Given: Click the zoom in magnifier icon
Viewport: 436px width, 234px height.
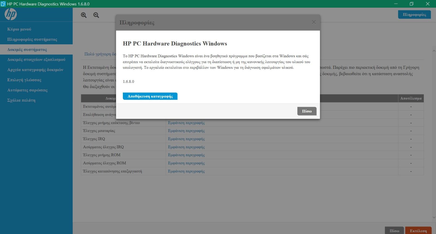Looking at the screenshot, I should [84, 15].
